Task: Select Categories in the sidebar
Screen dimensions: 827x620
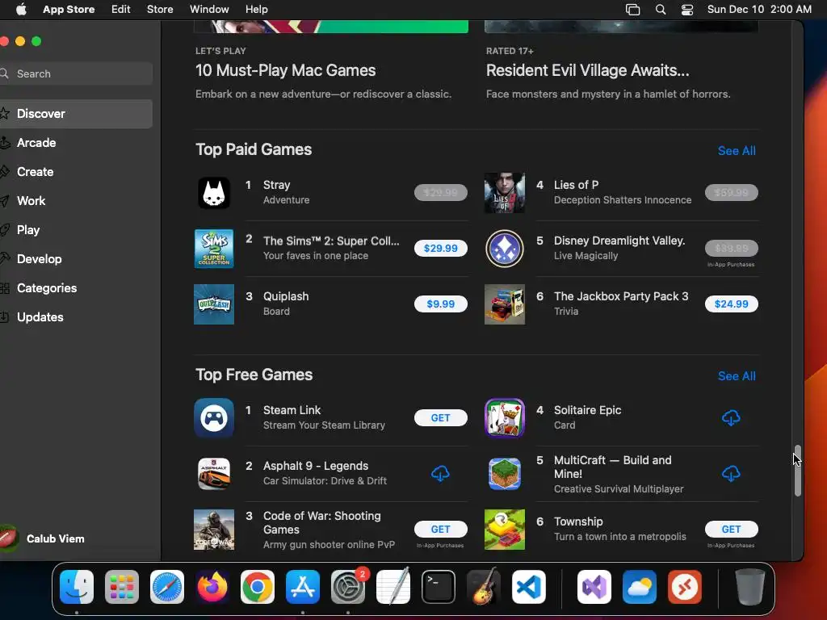Action: tap(77, 288)
